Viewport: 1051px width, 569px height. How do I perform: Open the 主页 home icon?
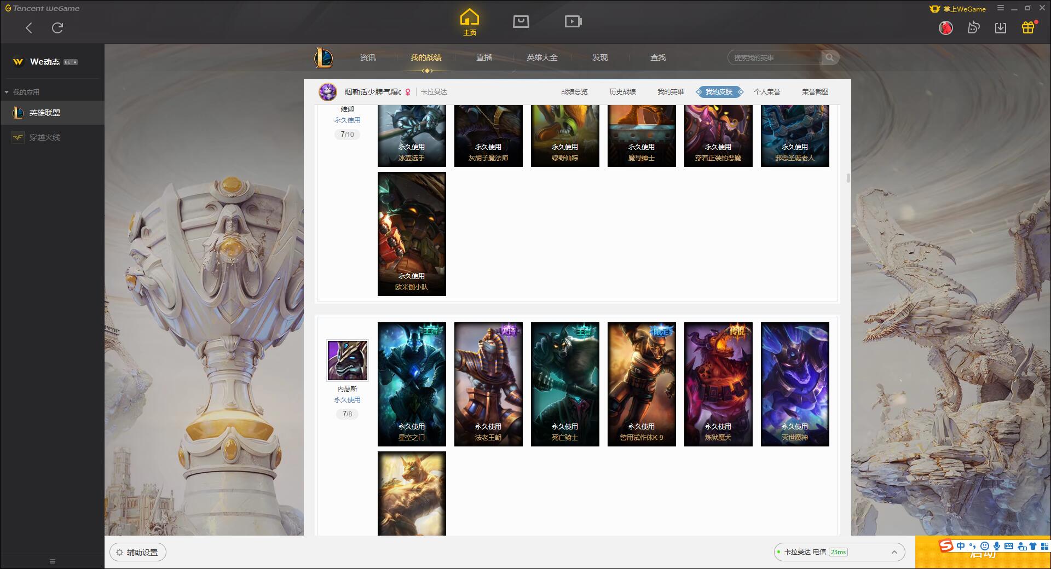click(x=470, y=22)
